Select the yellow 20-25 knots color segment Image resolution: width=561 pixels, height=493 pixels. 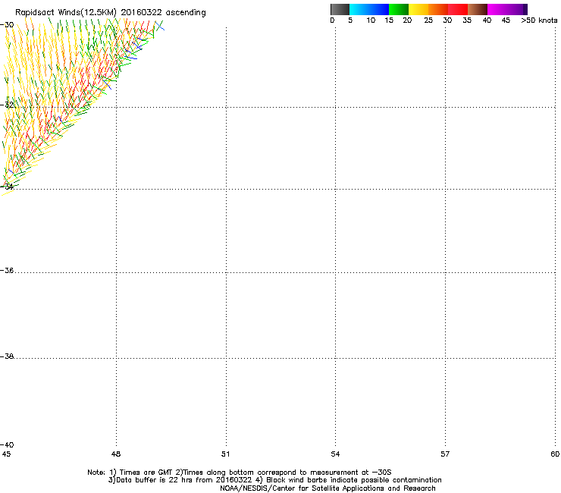418,9
